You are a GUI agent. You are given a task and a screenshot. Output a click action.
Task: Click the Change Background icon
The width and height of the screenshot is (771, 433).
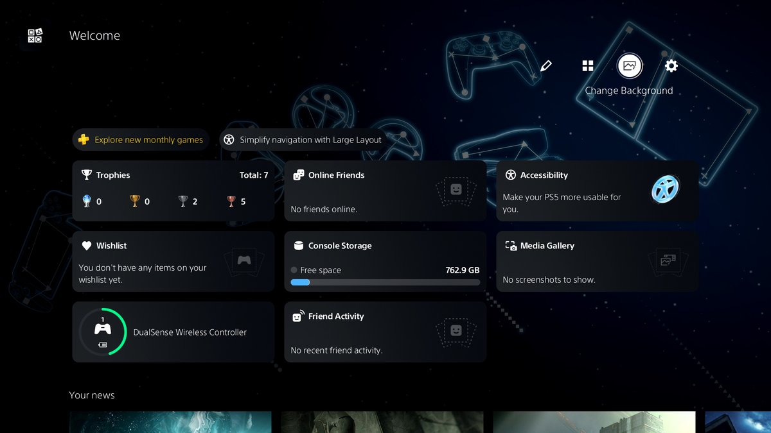(629, 65)
